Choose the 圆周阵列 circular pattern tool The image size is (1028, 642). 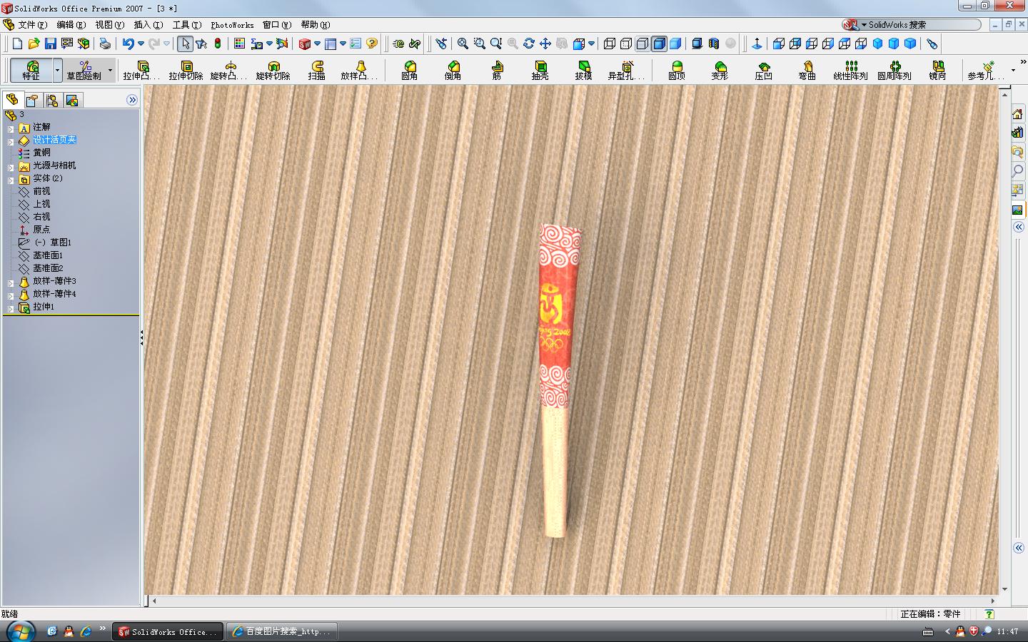(x=895, y=70)
